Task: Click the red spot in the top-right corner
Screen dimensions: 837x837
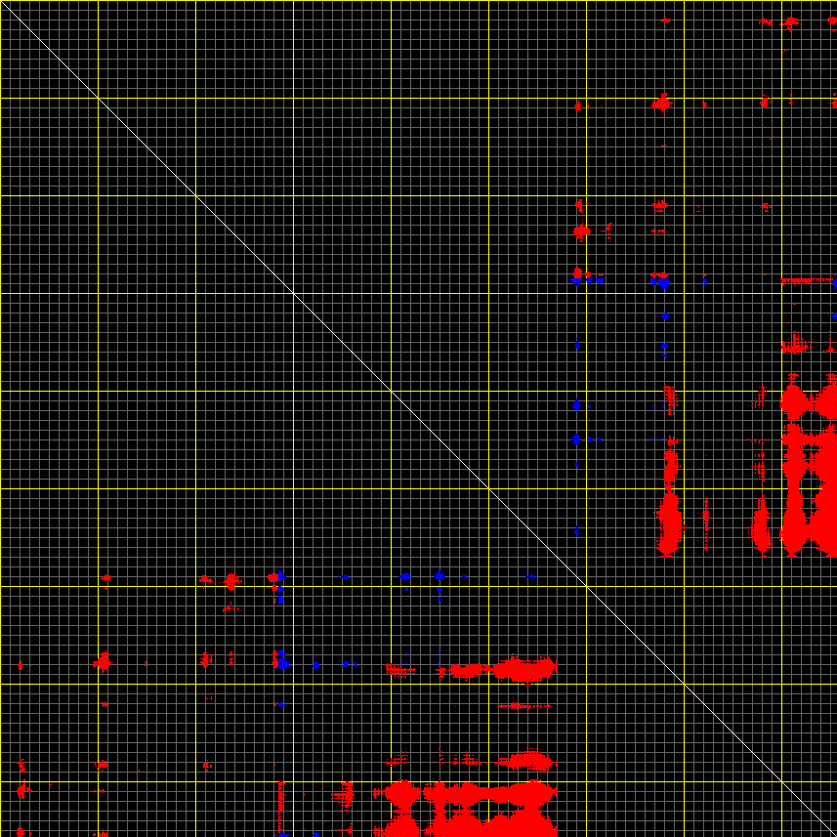Action: (x=789, y=21)
